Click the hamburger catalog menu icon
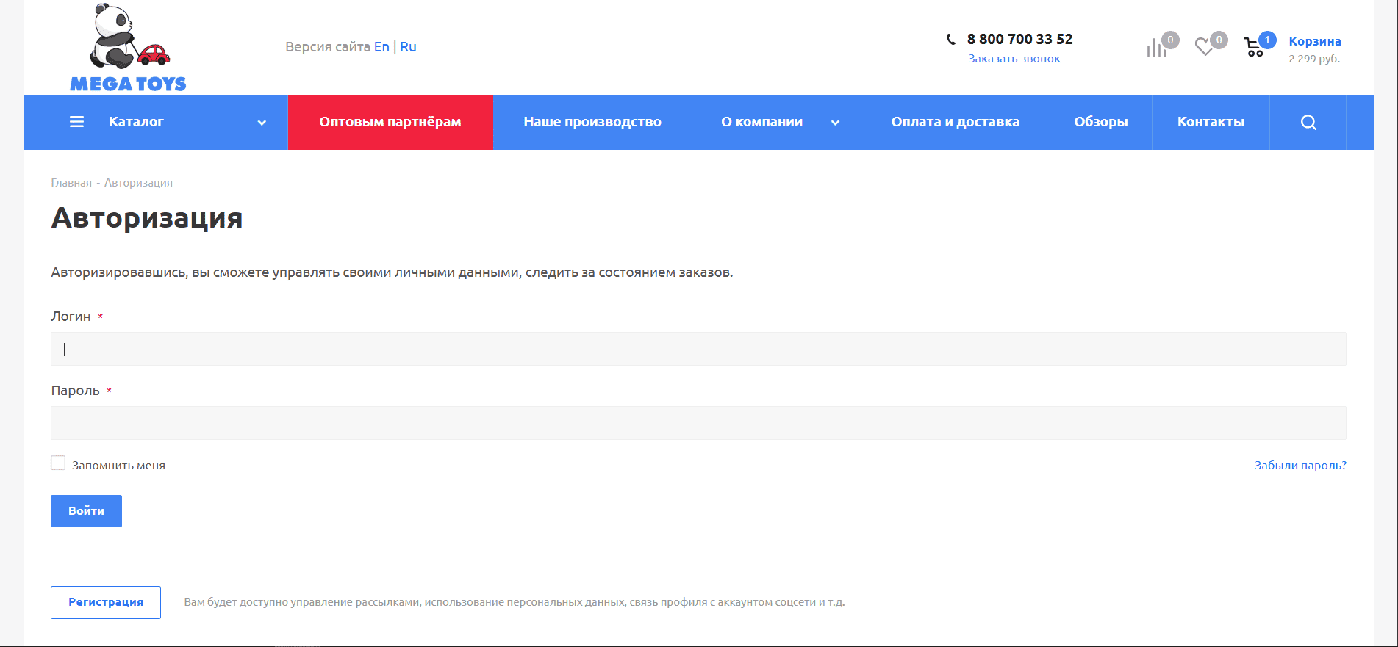The image size is (1398, 647). coord(76,122)
